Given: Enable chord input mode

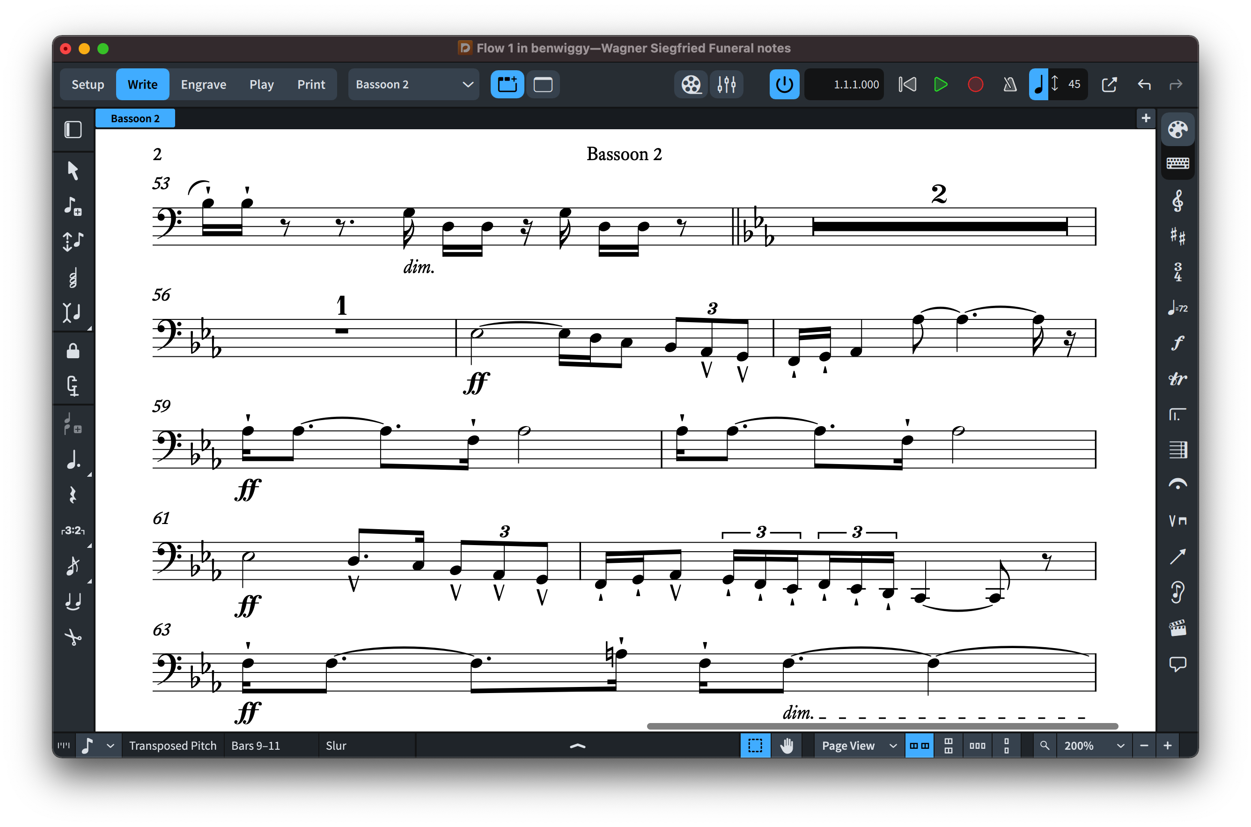Looking at the screenshot, I should click(x=73, y=277).
